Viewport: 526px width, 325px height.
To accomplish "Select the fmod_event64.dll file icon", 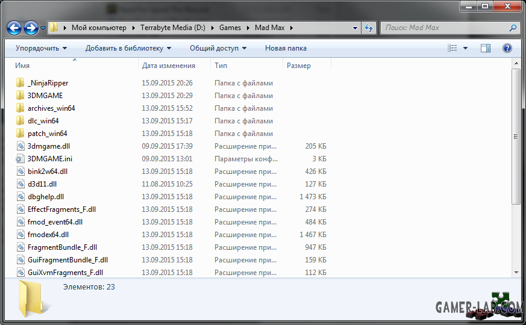I will pos(20,221).
